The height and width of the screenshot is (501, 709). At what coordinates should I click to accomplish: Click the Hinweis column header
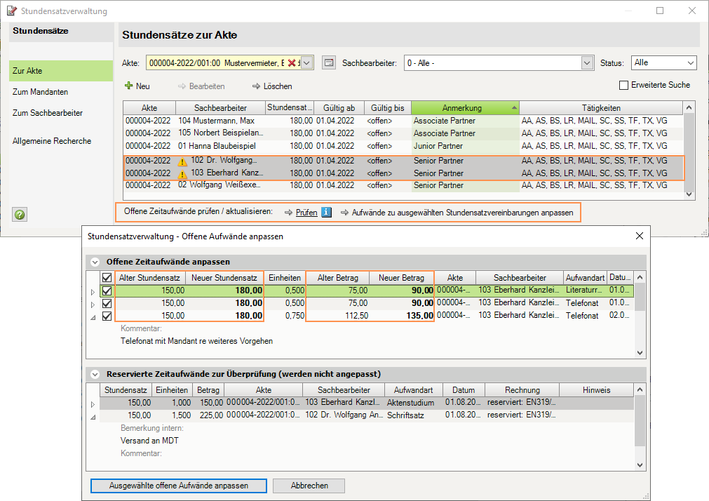tap(596, 389)
